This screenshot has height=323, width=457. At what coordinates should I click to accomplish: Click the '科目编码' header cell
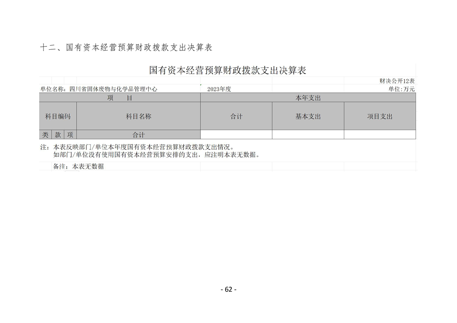(58, 116)
